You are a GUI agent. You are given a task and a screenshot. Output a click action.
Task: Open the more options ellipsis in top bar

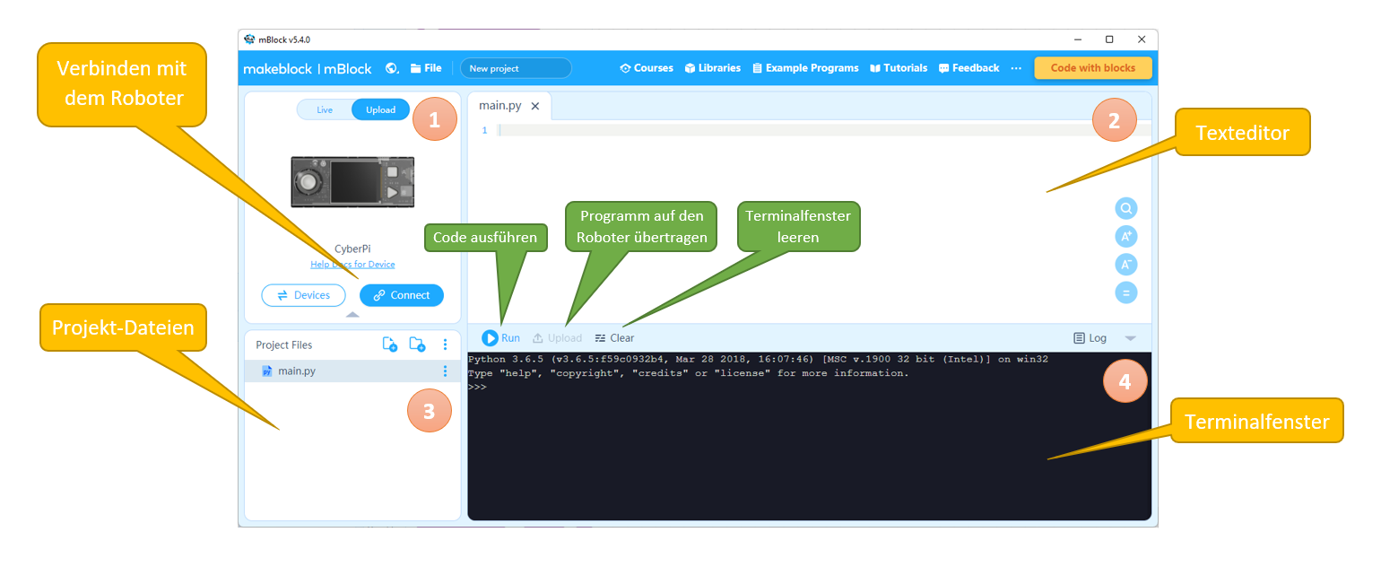(1016, 68)
